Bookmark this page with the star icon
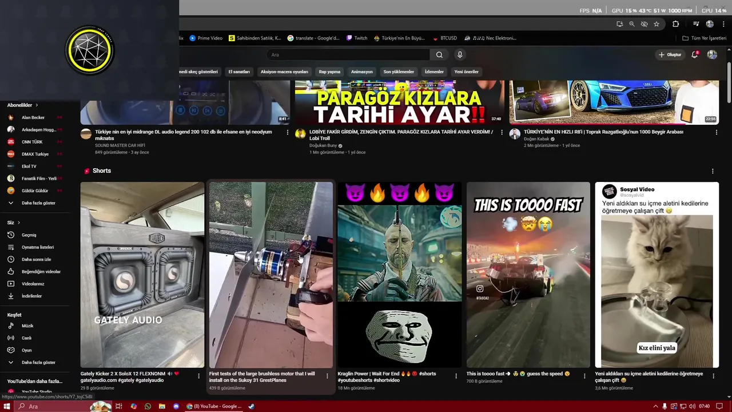732x412 pixels. 657,24
